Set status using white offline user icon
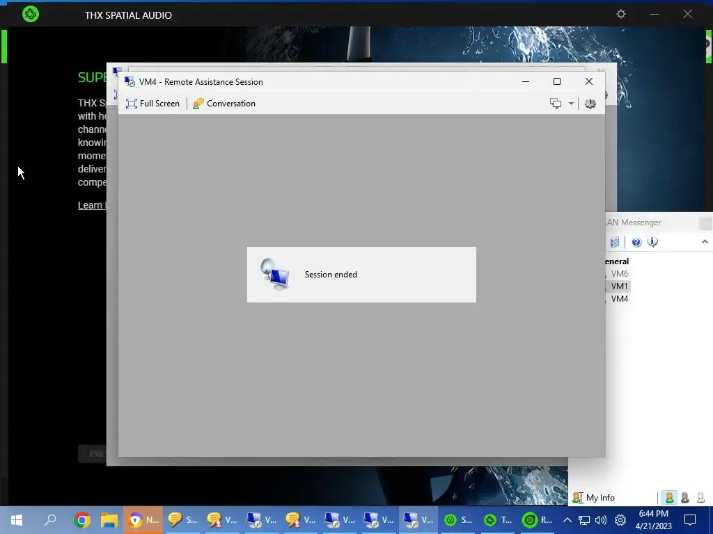This screenshot has width=713, height=534. [700, 498]
